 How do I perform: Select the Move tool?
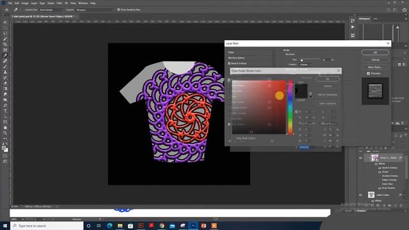5,22
